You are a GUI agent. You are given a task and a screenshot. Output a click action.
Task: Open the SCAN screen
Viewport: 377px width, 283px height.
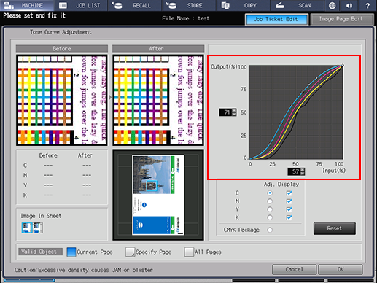298,5
